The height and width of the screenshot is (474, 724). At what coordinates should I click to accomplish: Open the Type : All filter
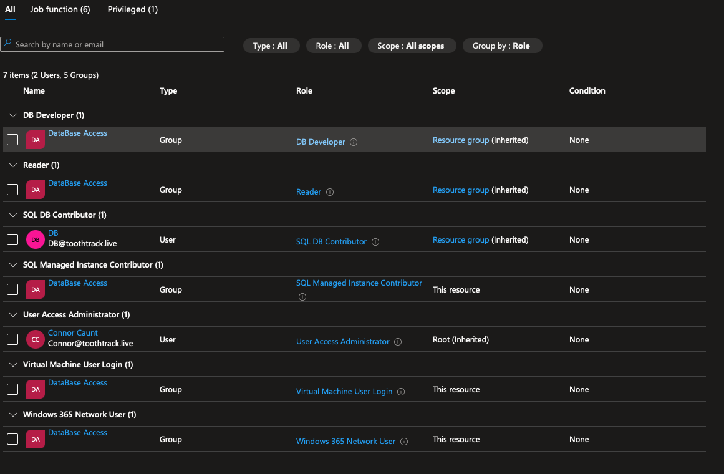click(271, 46)
